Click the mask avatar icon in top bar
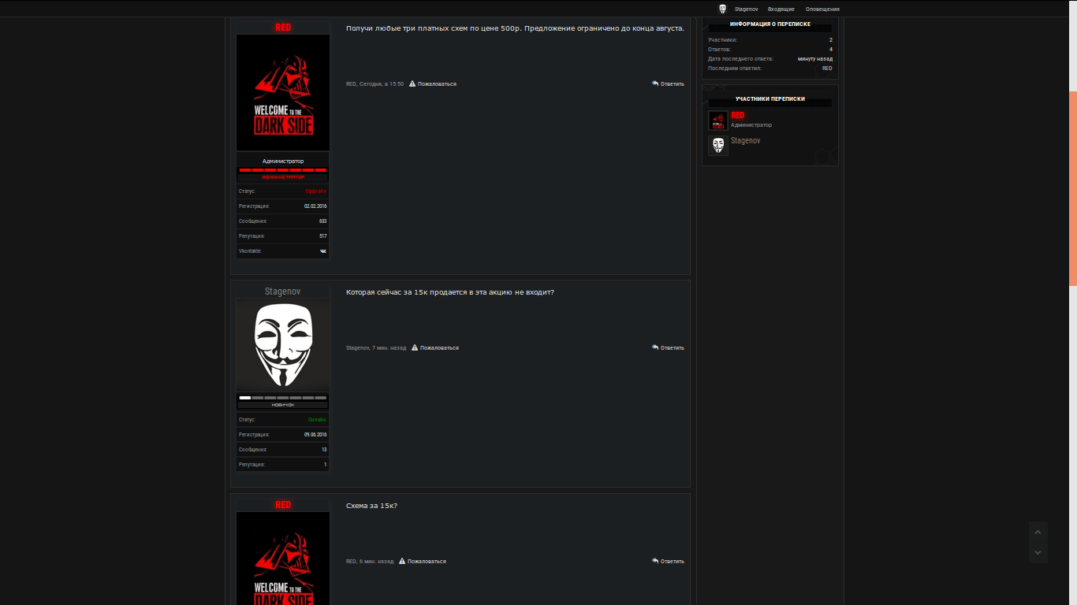1077x605 pixels. [722, 9]
